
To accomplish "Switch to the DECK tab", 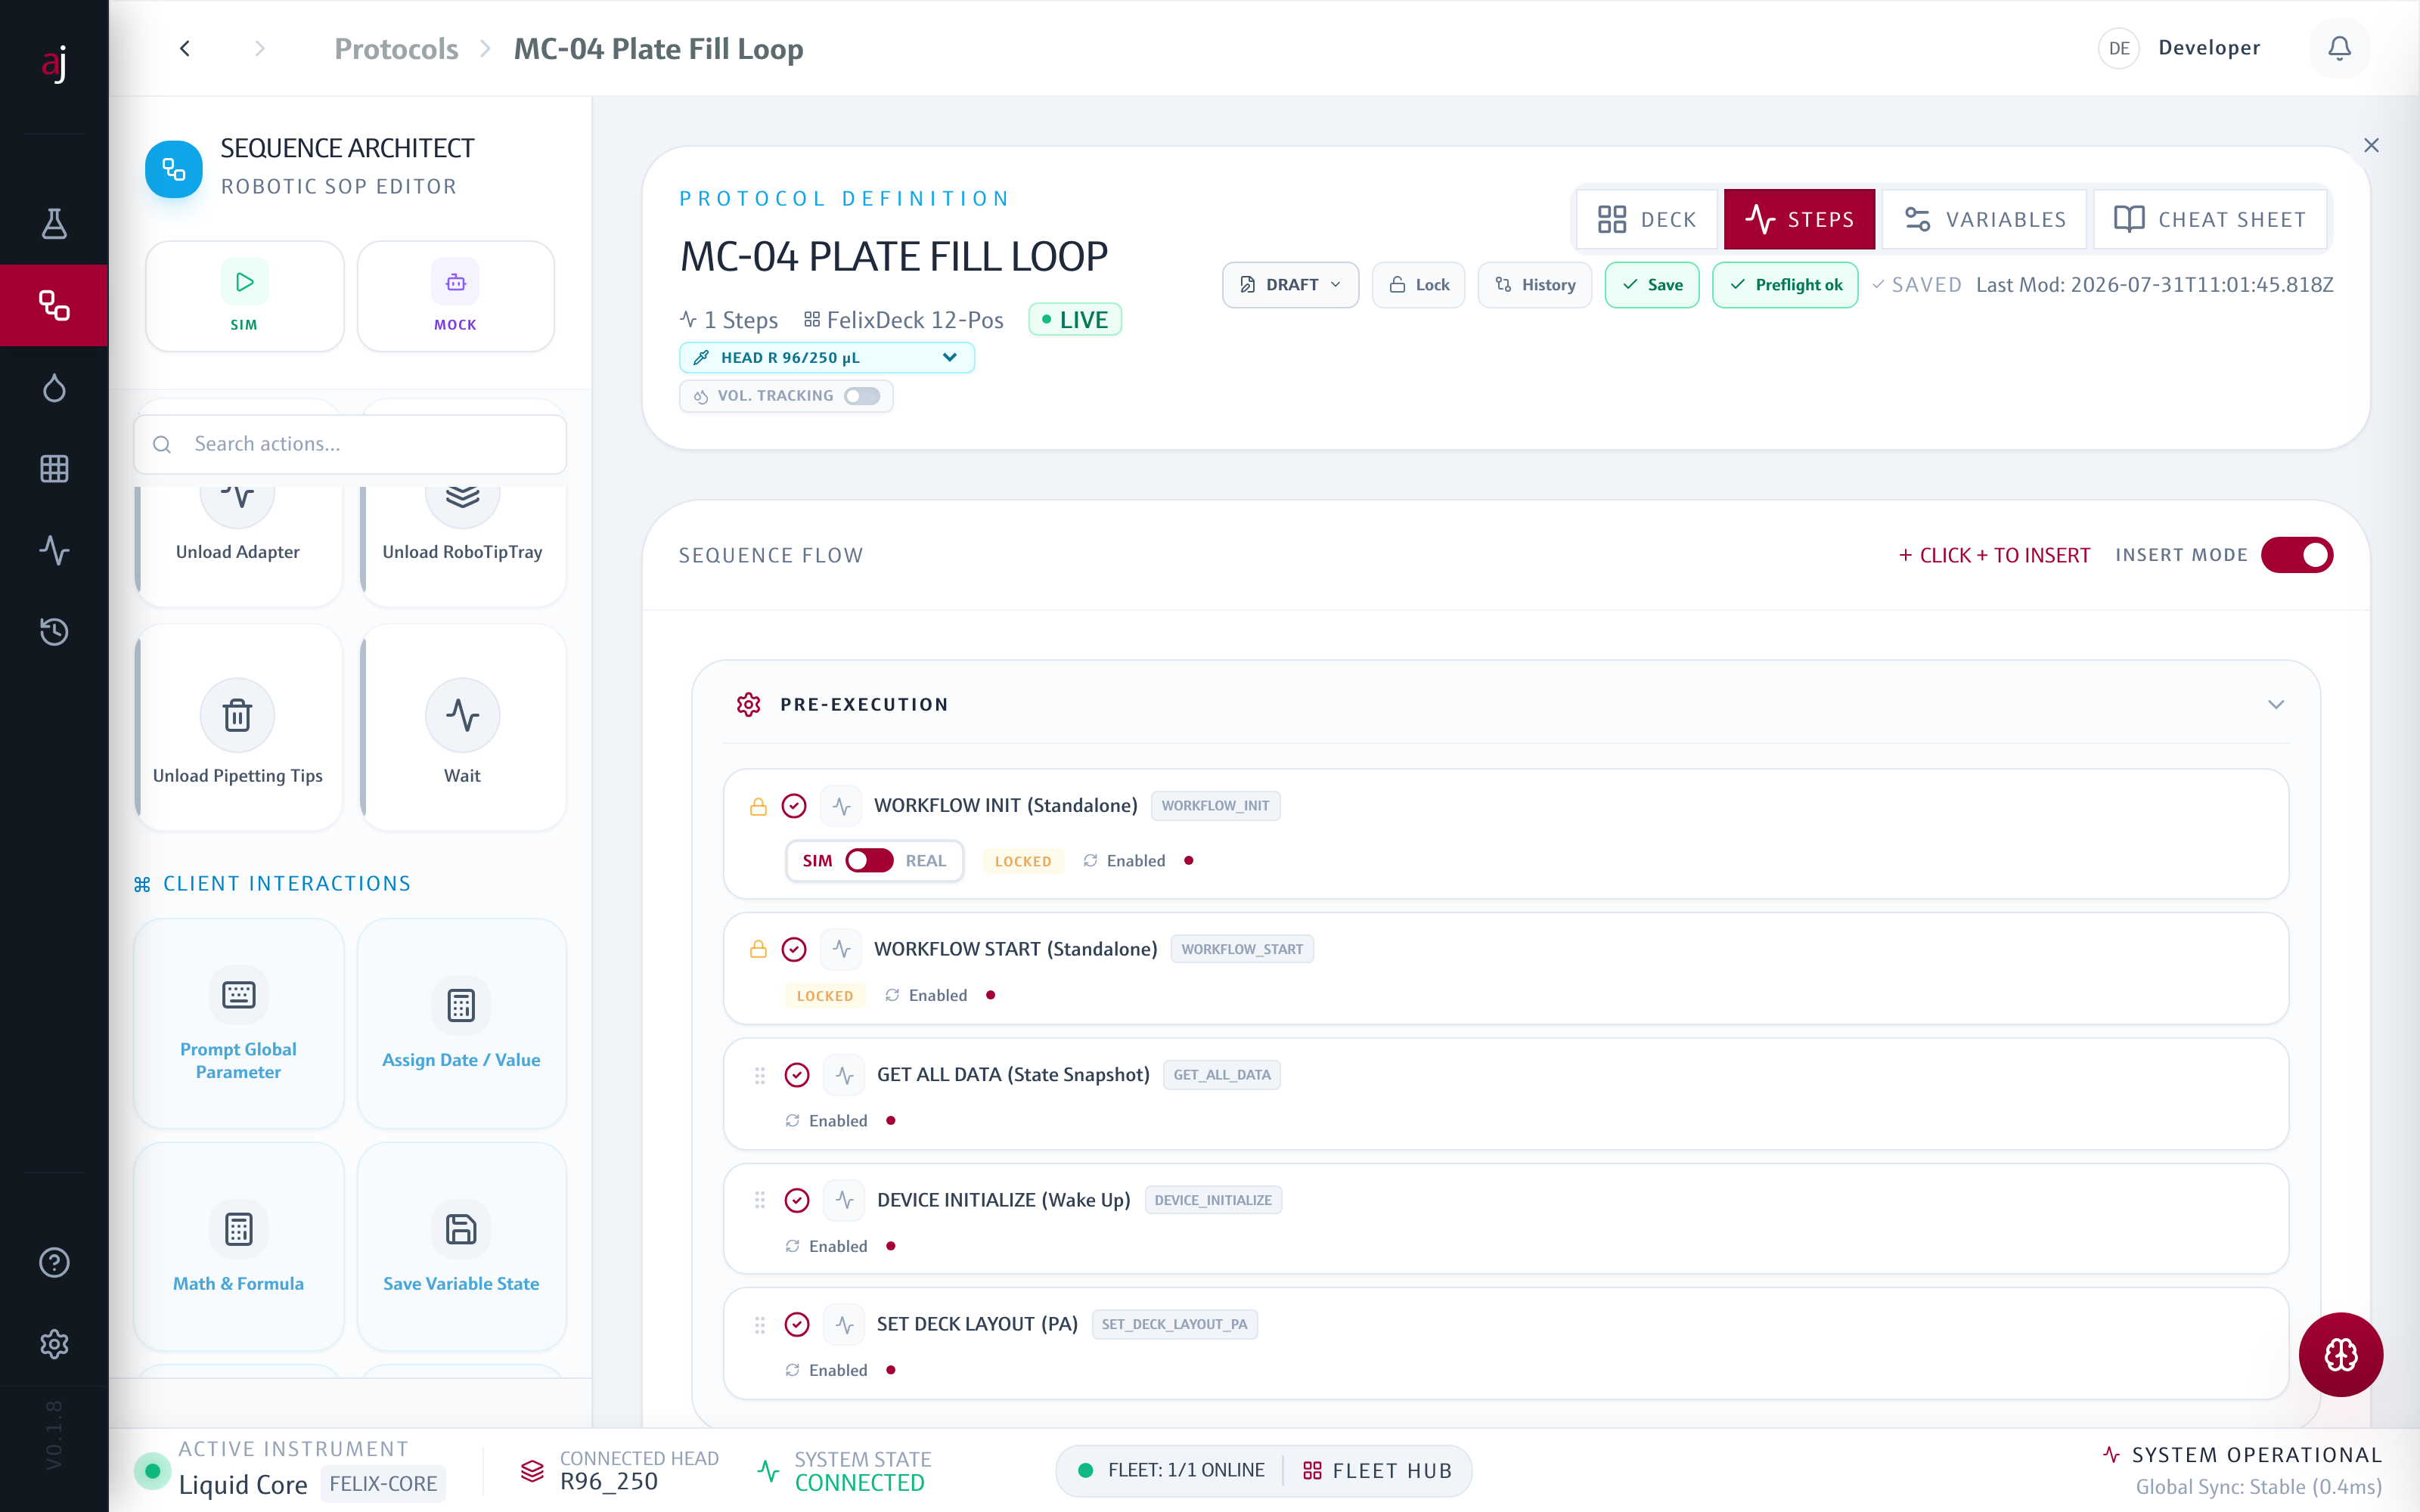I will (x=1646, y=219).
